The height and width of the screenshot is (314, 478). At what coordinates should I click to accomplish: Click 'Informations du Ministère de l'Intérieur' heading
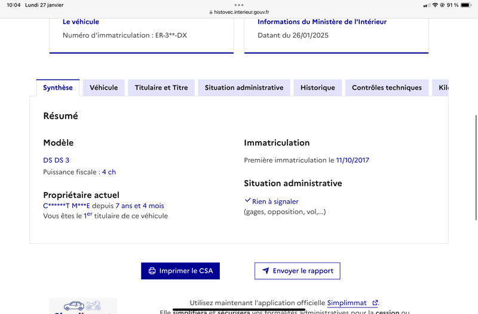coord(322,22)
